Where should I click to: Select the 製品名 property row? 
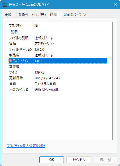(x=58, y=55)
